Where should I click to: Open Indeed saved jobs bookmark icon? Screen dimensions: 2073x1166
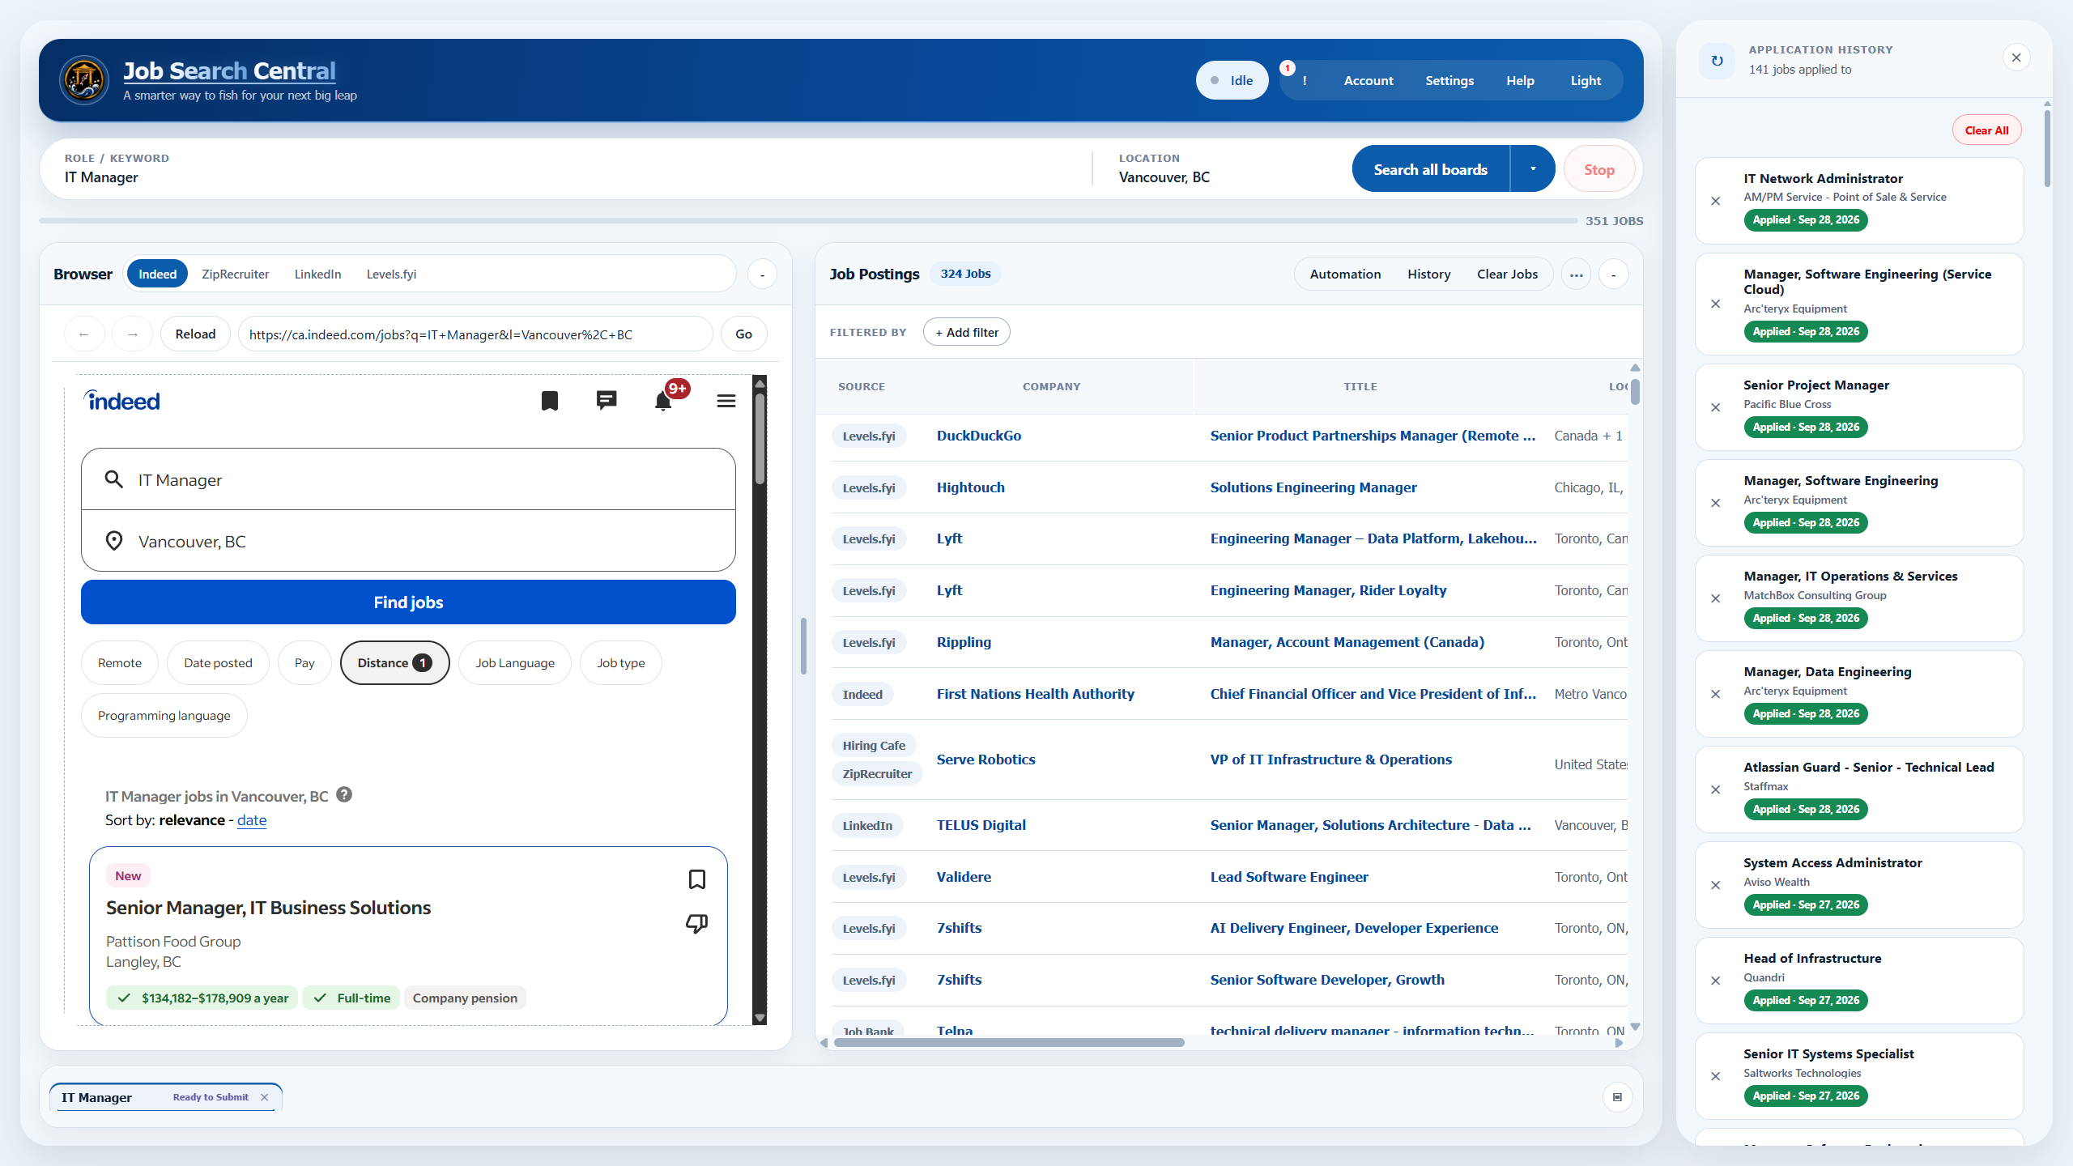click(x=550, y=401)
